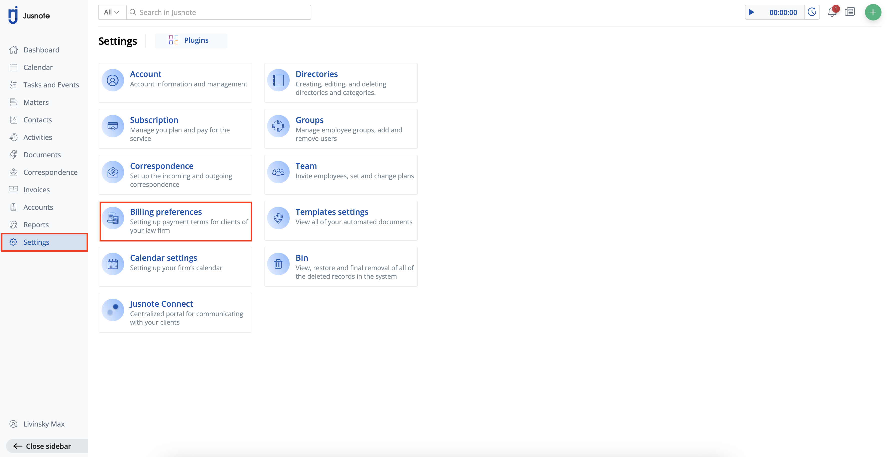Click the Settings gear icon

pyautogui.click(x=14, y=242)
